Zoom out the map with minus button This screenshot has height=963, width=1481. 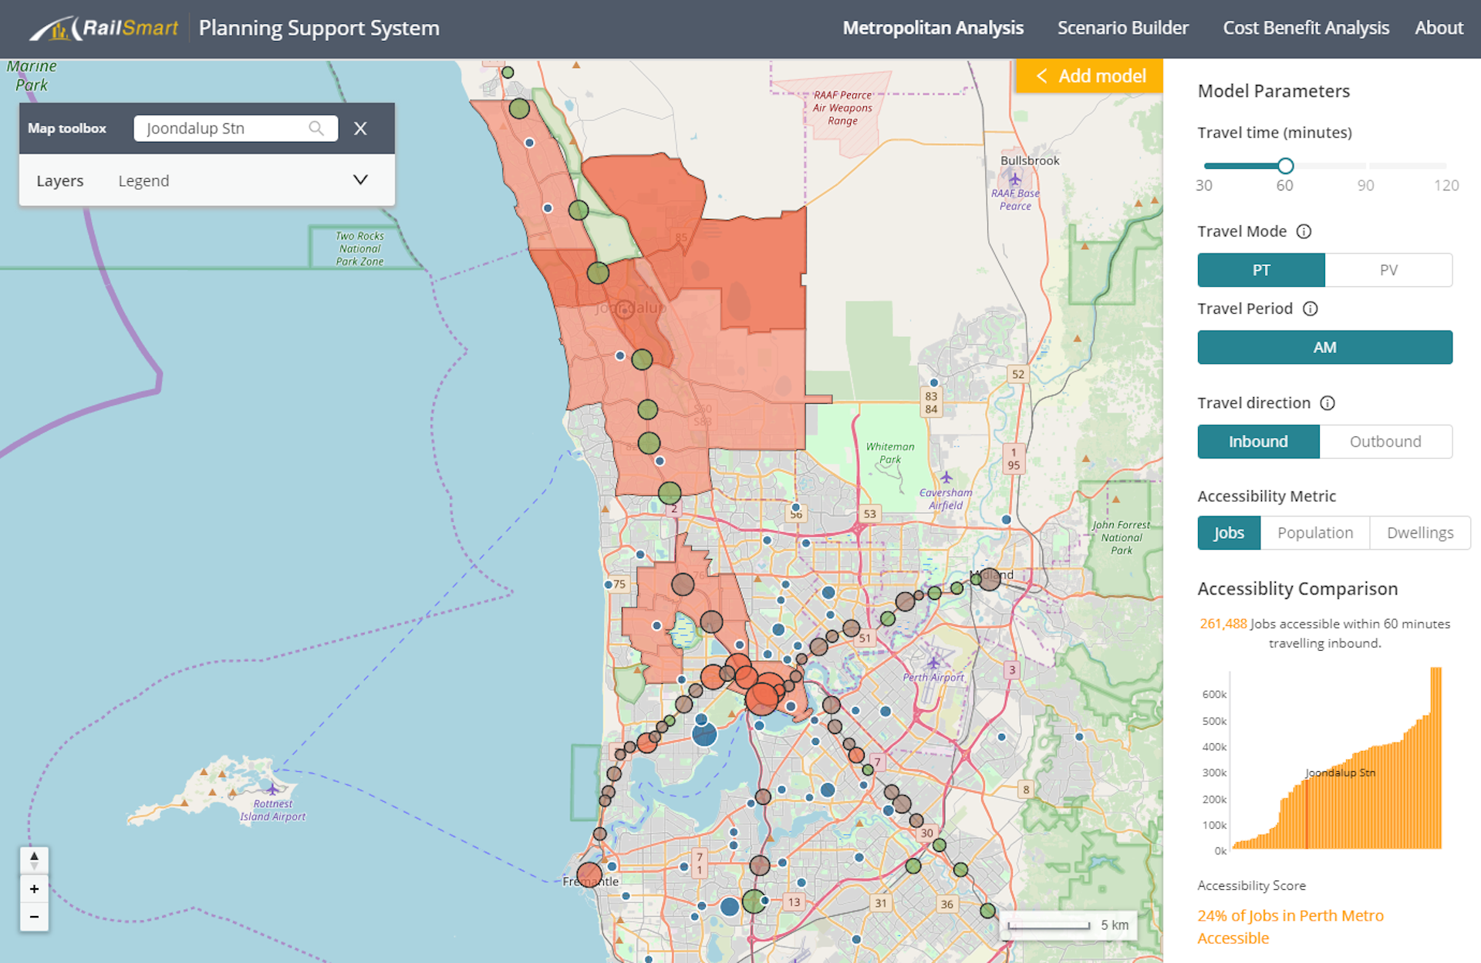coord(35,917)
